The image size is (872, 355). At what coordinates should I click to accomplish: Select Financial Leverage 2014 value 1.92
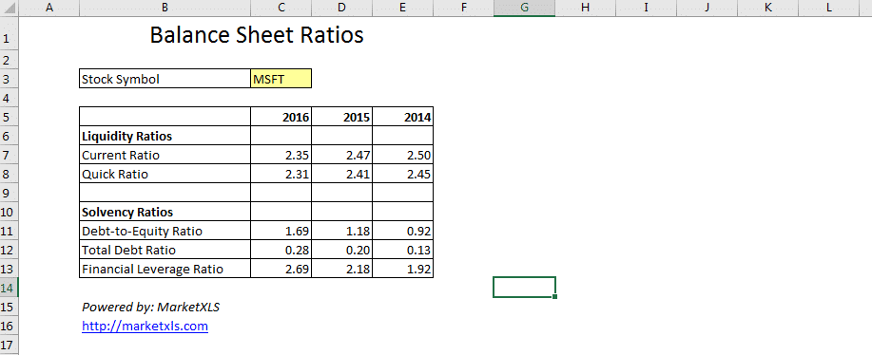pyautogui.click(x=402, y=269)
